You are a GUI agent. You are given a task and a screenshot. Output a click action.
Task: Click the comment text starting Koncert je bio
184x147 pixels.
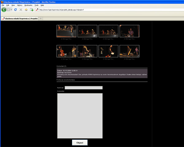[102, 75]
